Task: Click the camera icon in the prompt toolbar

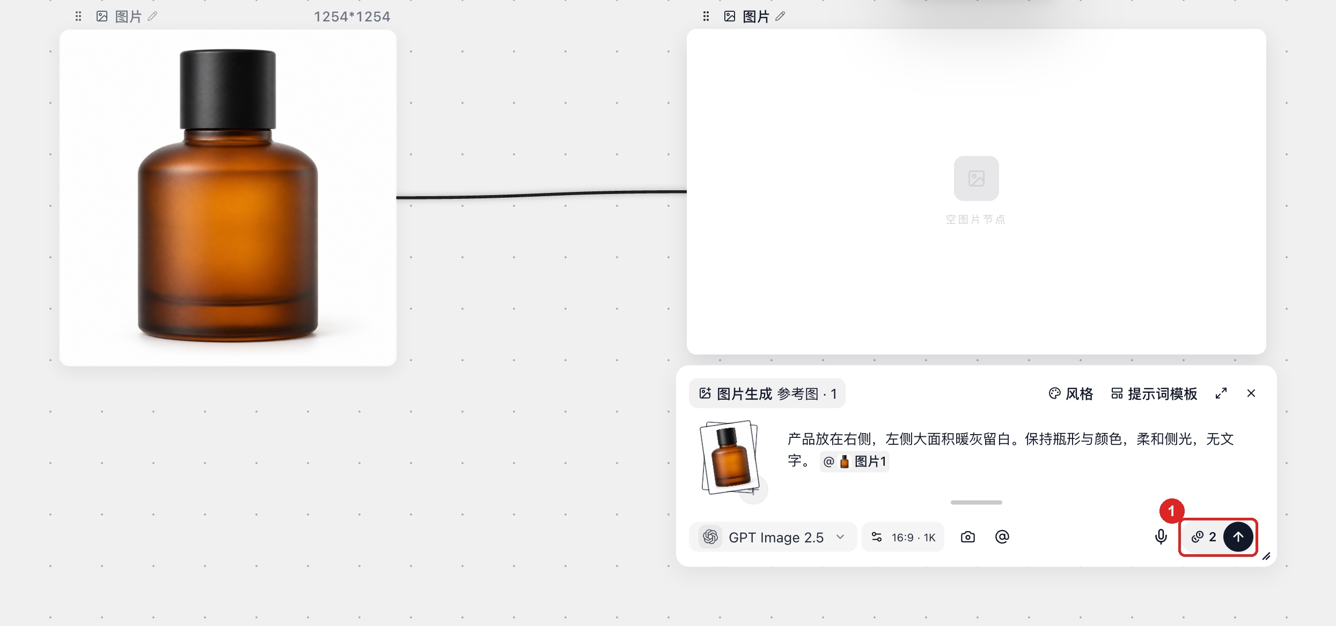Action: coord(968,537)
